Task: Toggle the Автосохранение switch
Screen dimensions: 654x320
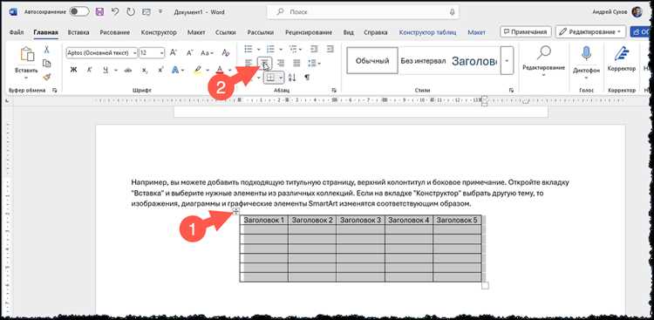Action: [x=79, y=11]
